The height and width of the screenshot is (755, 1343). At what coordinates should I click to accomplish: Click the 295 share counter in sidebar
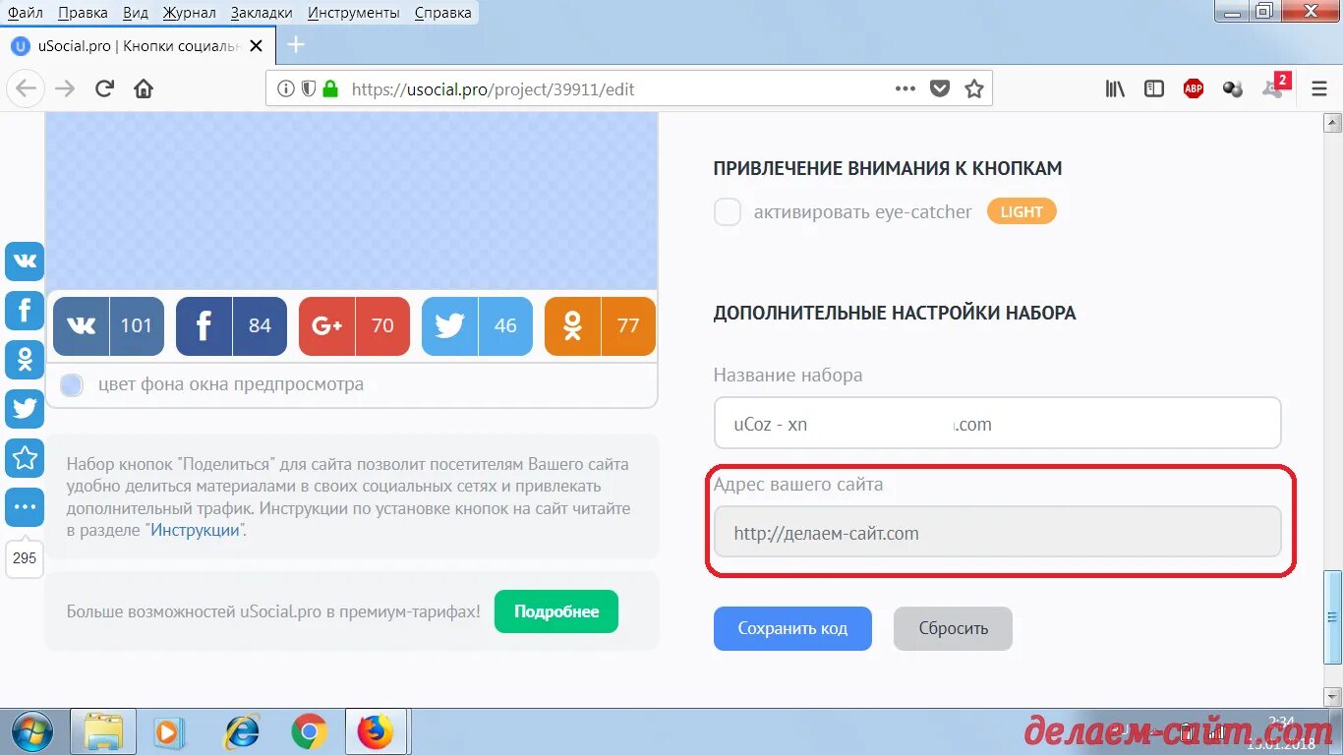pyautogui.click(x=25, y=557)
